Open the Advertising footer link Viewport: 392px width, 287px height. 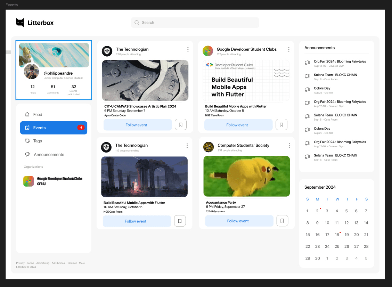point(43,263)
